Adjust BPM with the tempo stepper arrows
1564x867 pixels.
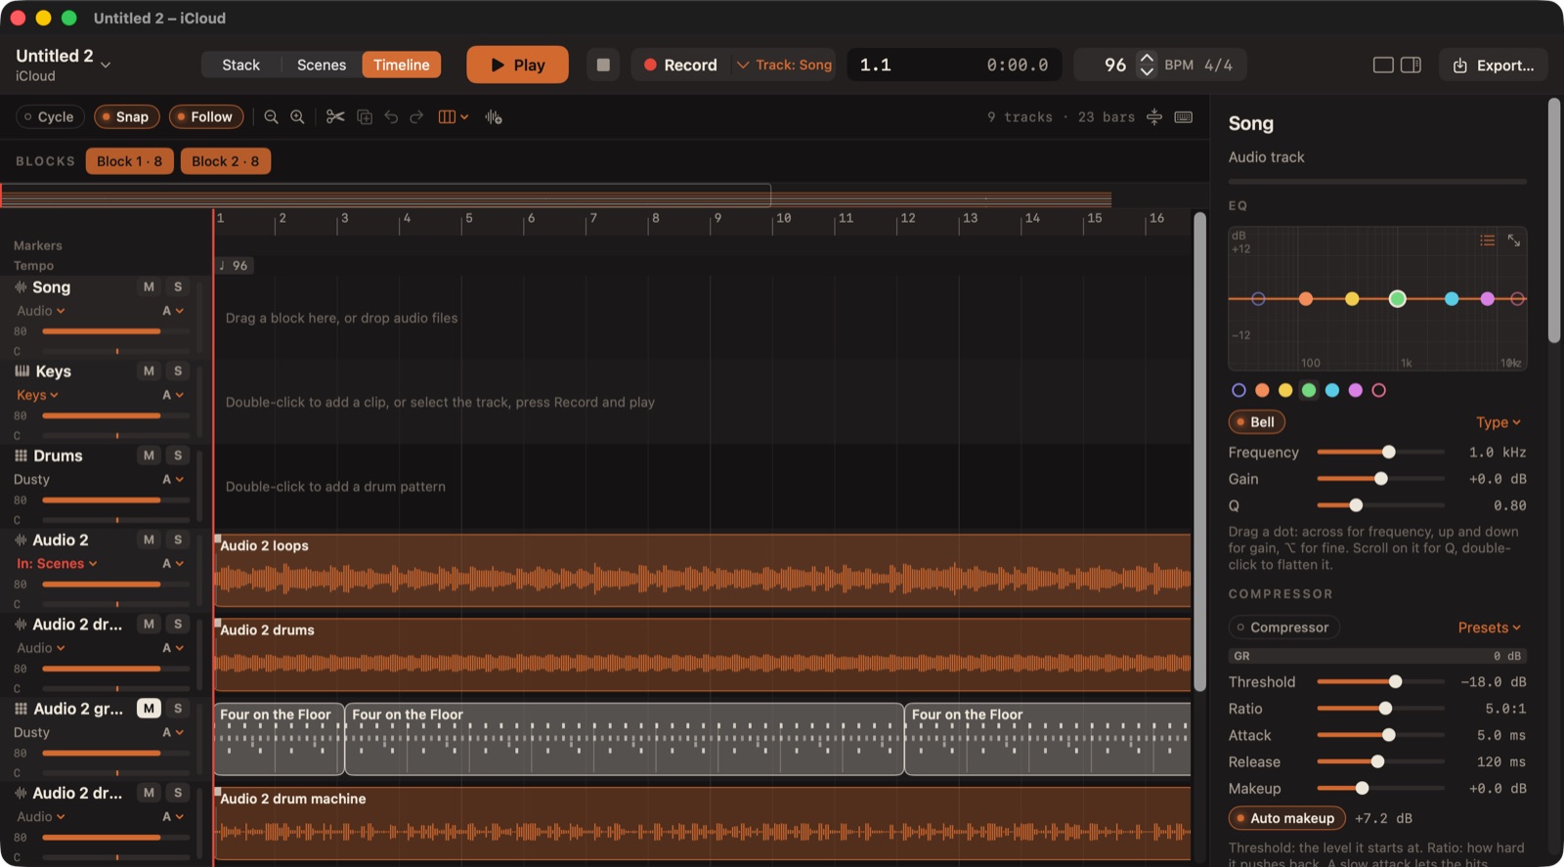tap(1148, 65)
